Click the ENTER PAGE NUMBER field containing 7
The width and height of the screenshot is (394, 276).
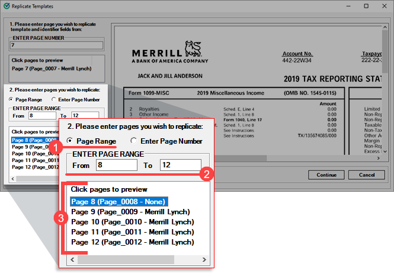coord(56,45)
